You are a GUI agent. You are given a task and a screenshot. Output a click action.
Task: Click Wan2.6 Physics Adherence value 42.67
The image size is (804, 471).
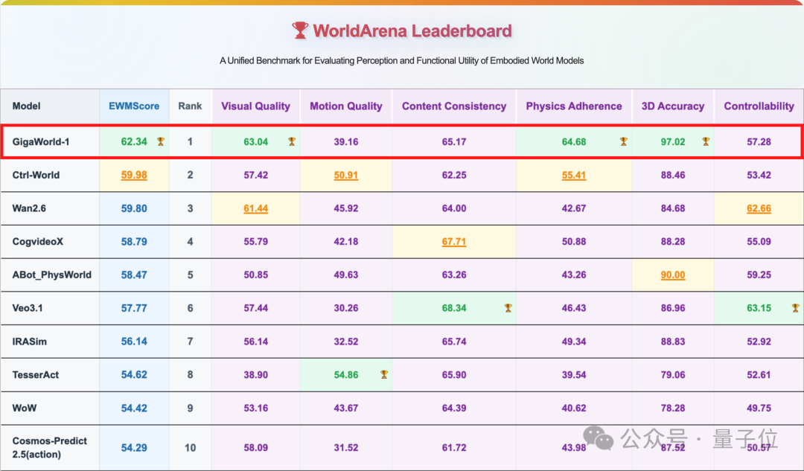click(x=574, y=208)
